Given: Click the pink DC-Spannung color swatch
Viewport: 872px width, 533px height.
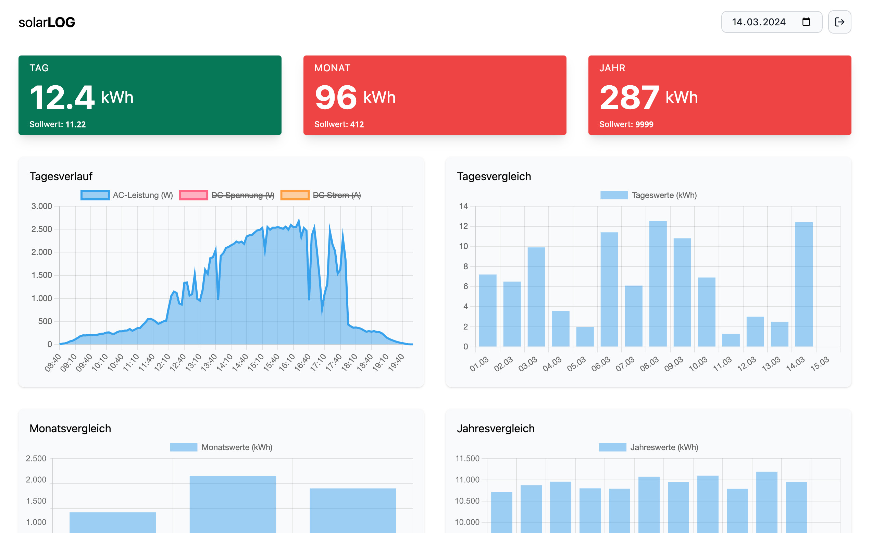Looking at the screenshot, I should pos(193,195).
